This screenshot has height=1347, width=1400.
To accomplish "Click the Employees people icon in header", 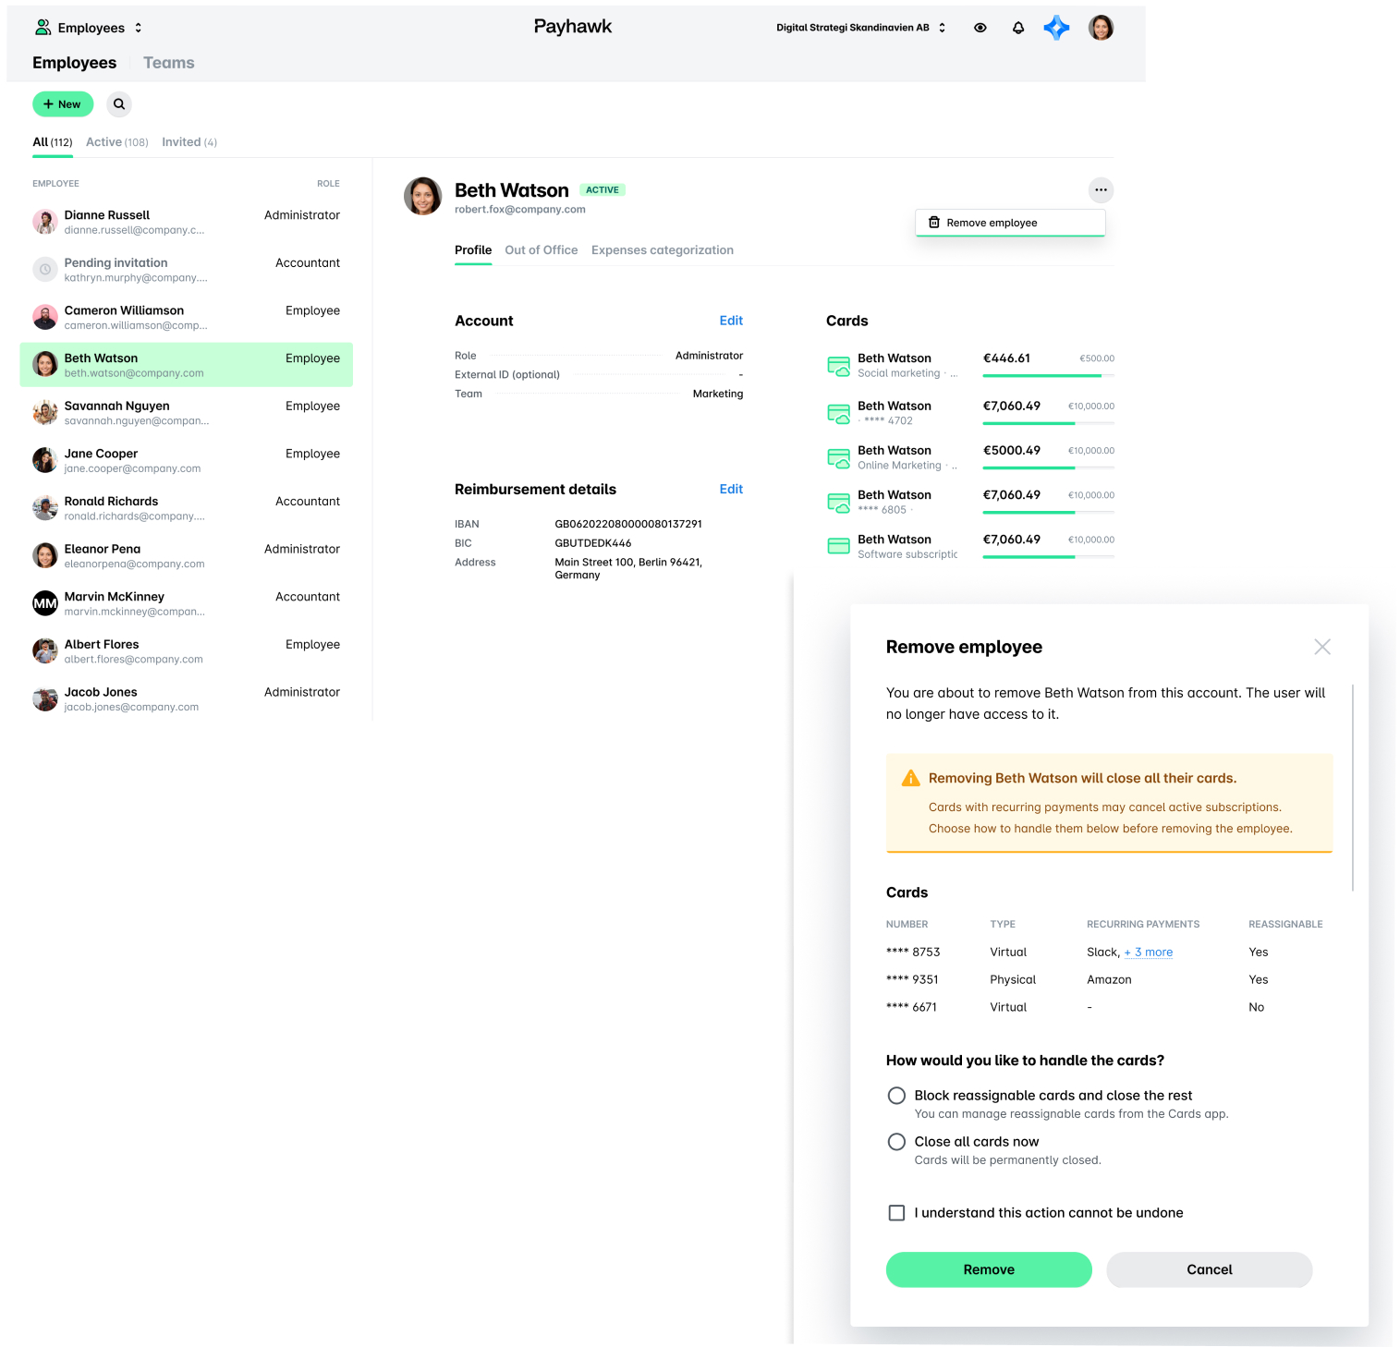I will (43, 28).
